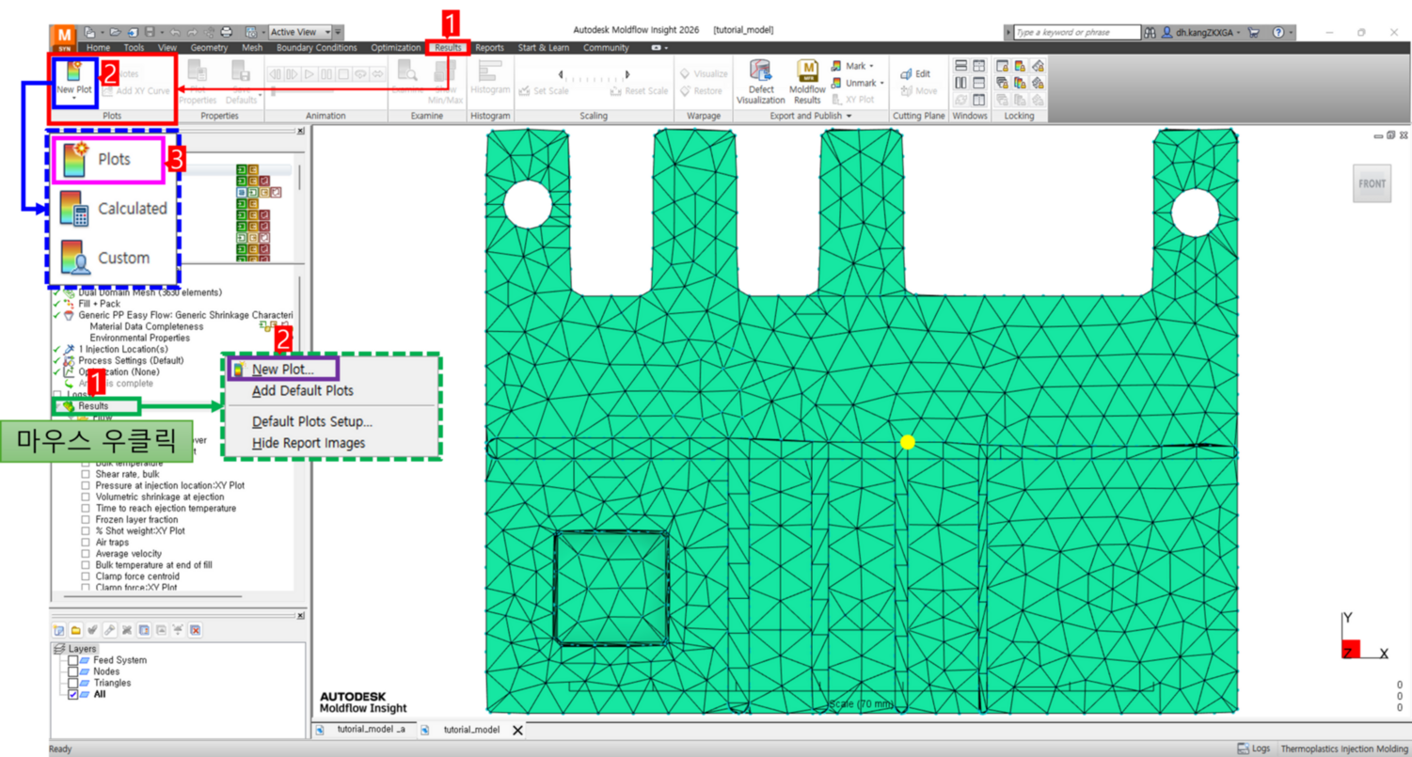Viewport: 1412px width, 757px height.
Task: Check the Frozen layer fraction result
Action: [x=86, y=519]
